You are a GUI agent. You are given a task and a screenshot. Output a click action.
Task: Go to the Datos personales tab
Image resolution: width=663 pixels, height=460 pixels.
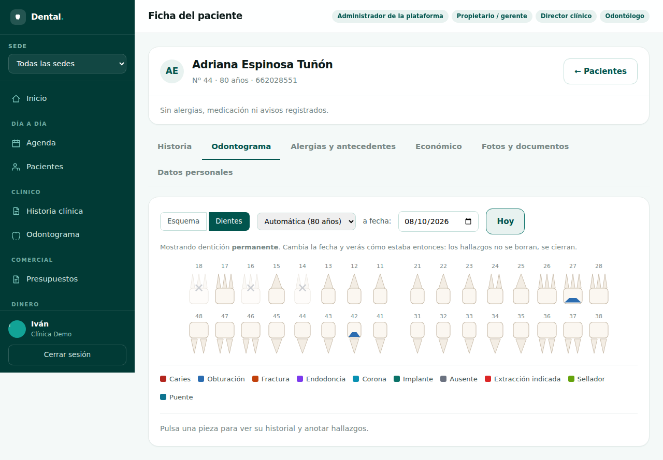tap(195, 172)
